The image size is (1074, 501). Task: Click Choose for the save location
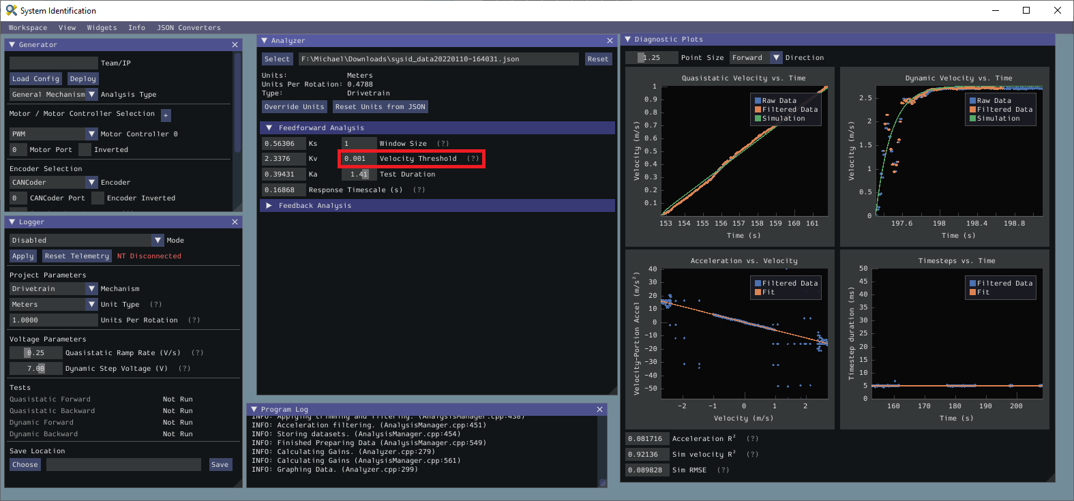tap(25, 465)
